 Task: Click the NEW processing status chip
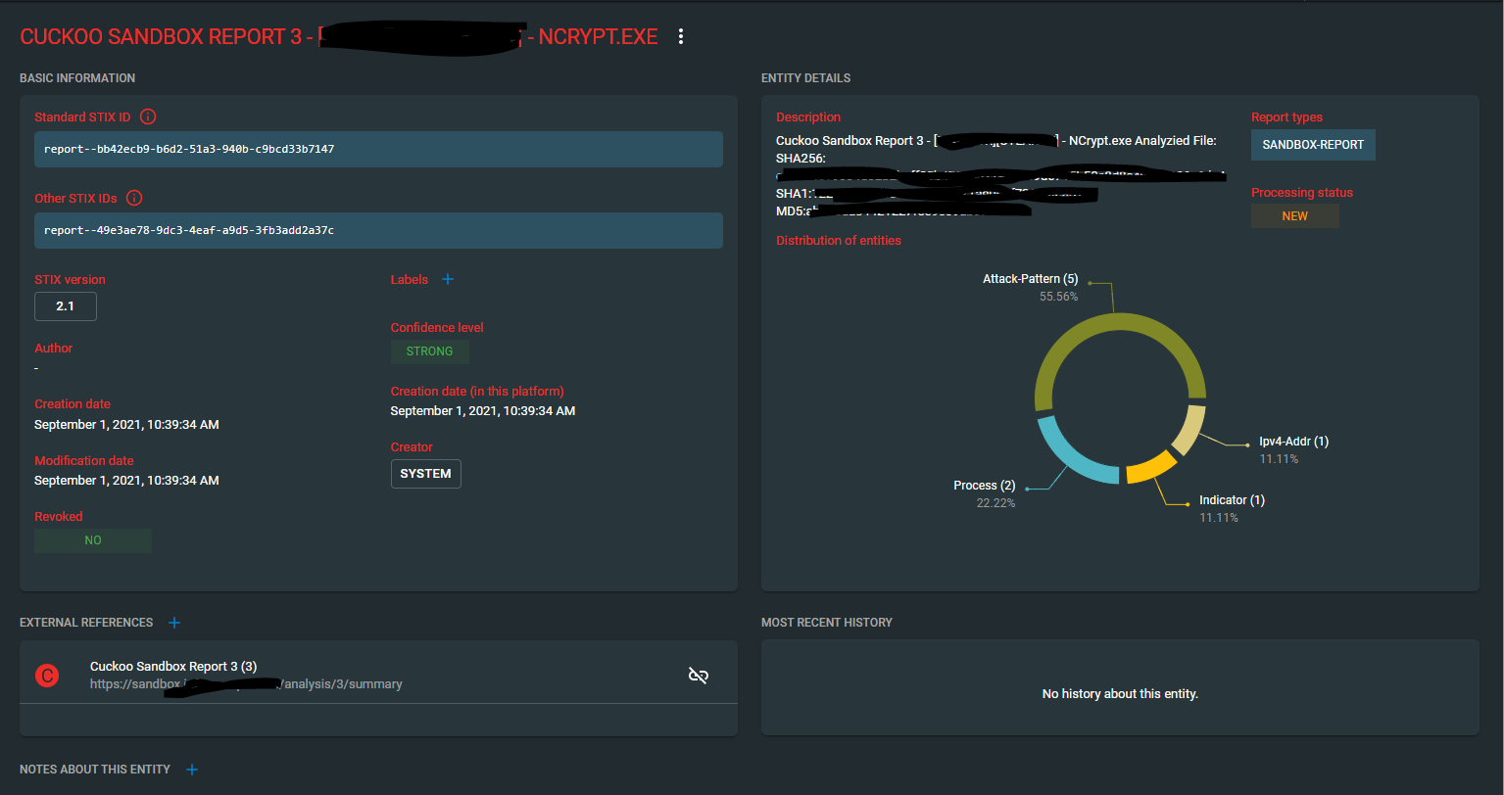[x=1294, y=215]
